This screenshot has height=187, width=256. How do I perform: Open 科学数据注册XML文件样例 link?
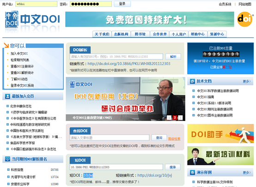[215, 182]
